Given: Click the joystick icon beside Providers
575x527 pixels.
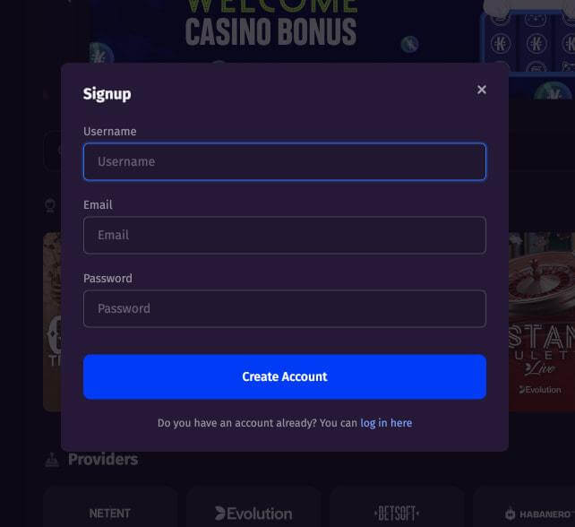Looking at the screenshot, I should coord(52,460).
